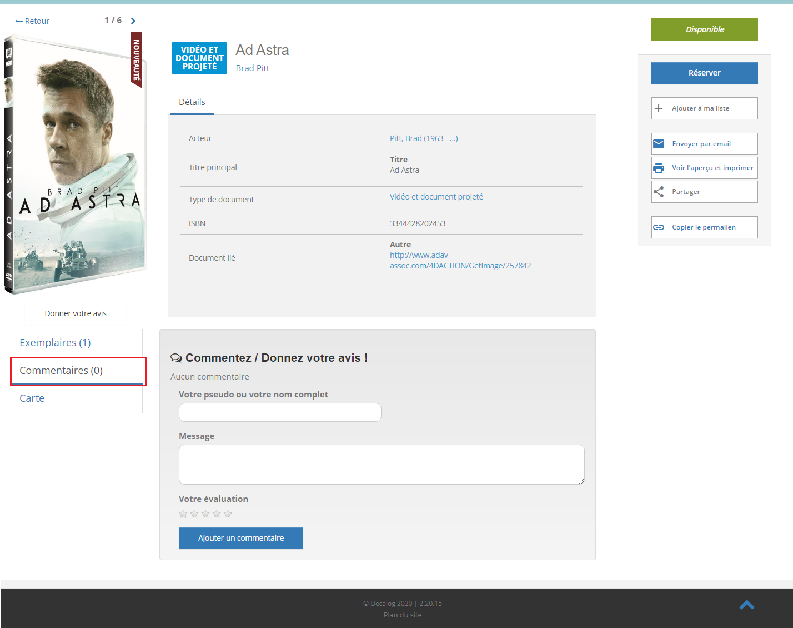Open the Pitt, Brad (1963 - ...) link
Image resolution: width=793 pixels, height=628 pixels.
click(x=423, y=138)
